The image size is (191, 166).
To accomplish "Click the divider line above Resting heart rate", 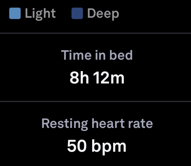I will [x=95, y=102].
